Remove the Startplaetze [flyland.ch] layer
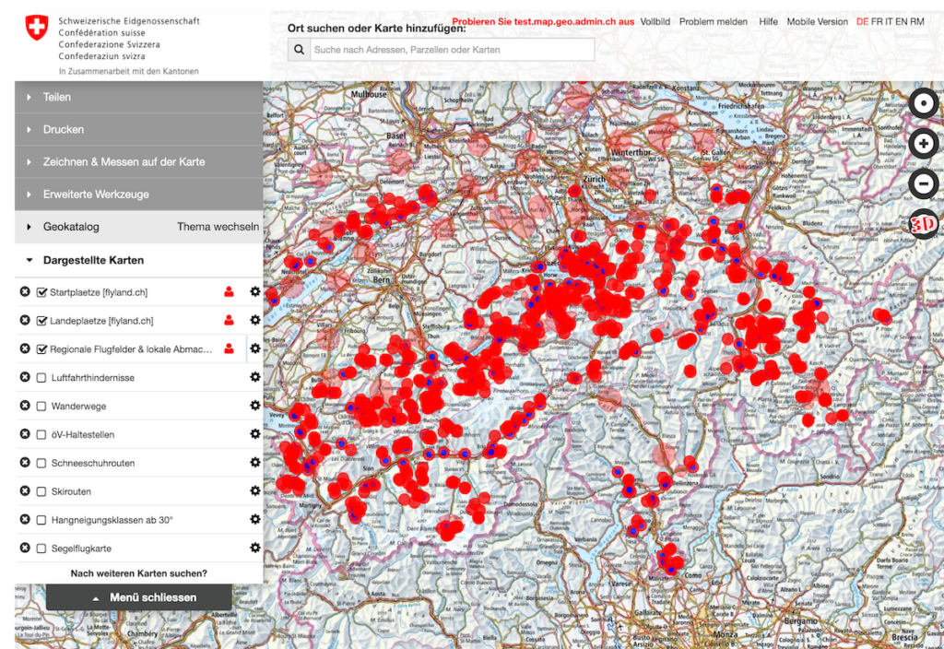The width and height of the screenshot is (944, 649). (x=25, y=291)
